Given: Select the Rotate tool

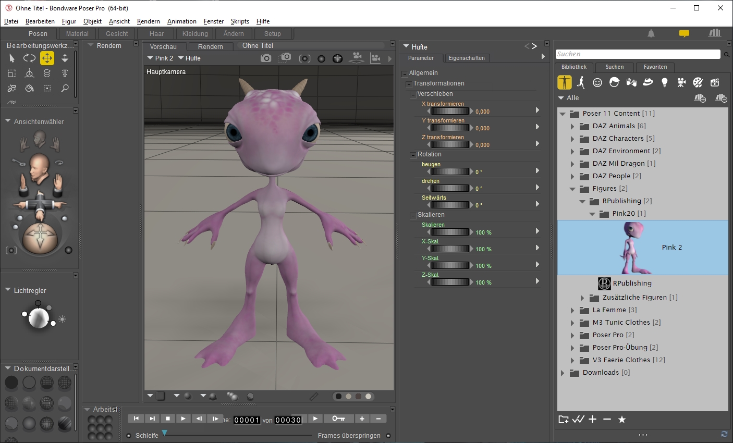Looking at the screenshot, I should tap(29, 58).
